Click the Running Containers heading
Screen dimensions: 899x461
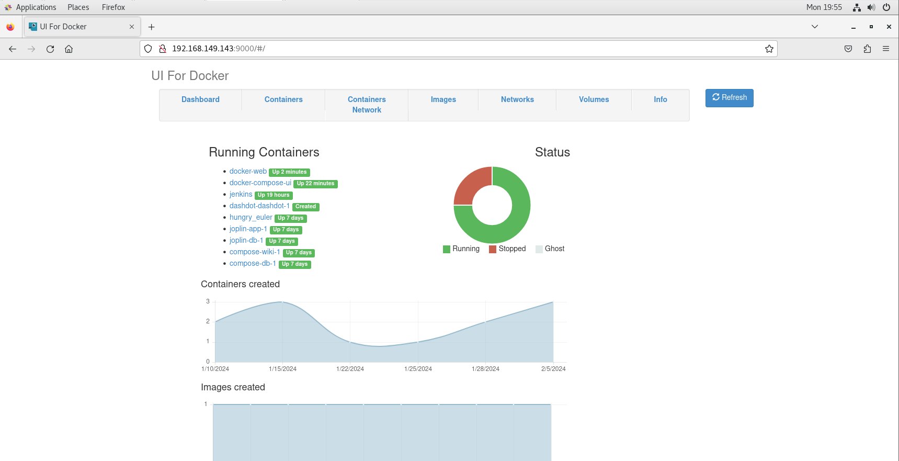click(x=264, y=152)
